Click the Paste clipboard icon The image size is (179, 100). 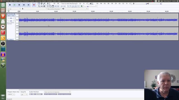(x=53, y=6)
